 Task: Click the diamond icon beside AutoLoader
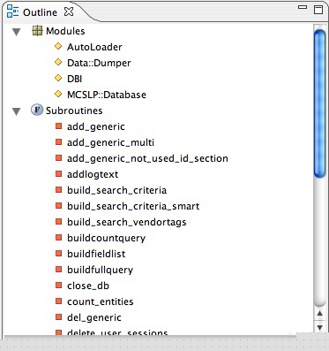coord(58,46)
